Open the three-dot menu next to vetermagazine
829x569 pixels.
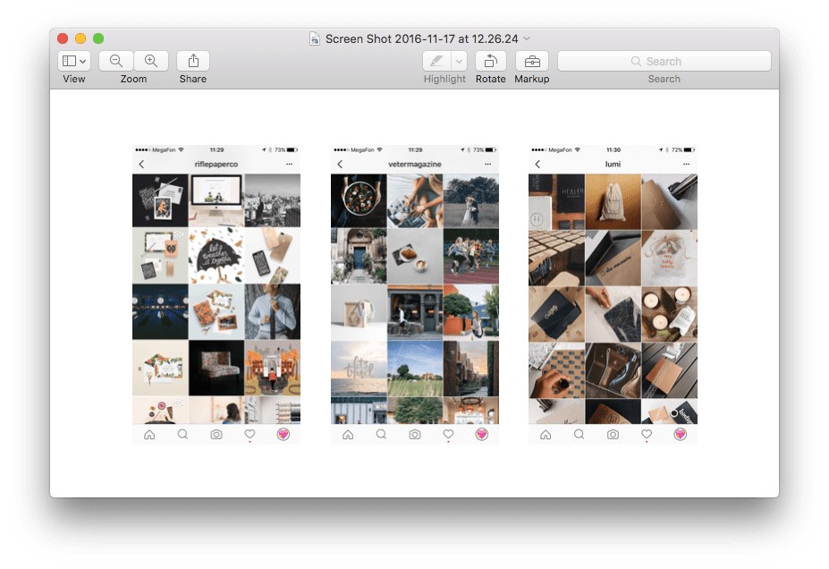pos(487,165)
